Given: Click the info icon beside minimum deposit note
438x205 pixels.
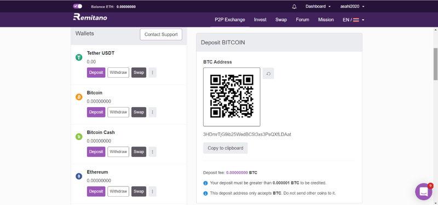Looking at the screenshot, I should pyautogui.click(x=205, y=183).
